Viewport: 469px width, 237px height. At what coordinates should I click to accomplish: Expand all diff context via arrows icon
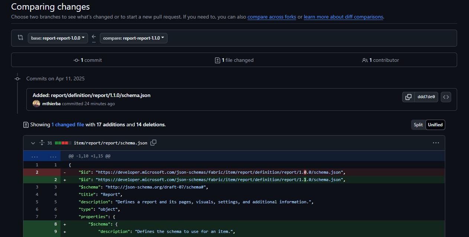pos(42,143)
